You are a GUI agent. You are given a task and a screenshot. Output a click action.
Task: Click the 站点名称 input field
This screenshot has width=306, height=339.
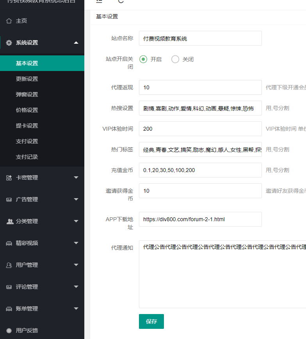[x=200, y=39]
